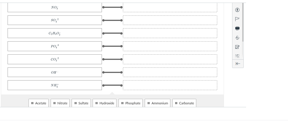
Task: Select the Nitrate answer chip
Action: pyautogui.click(x=60, y=103)
